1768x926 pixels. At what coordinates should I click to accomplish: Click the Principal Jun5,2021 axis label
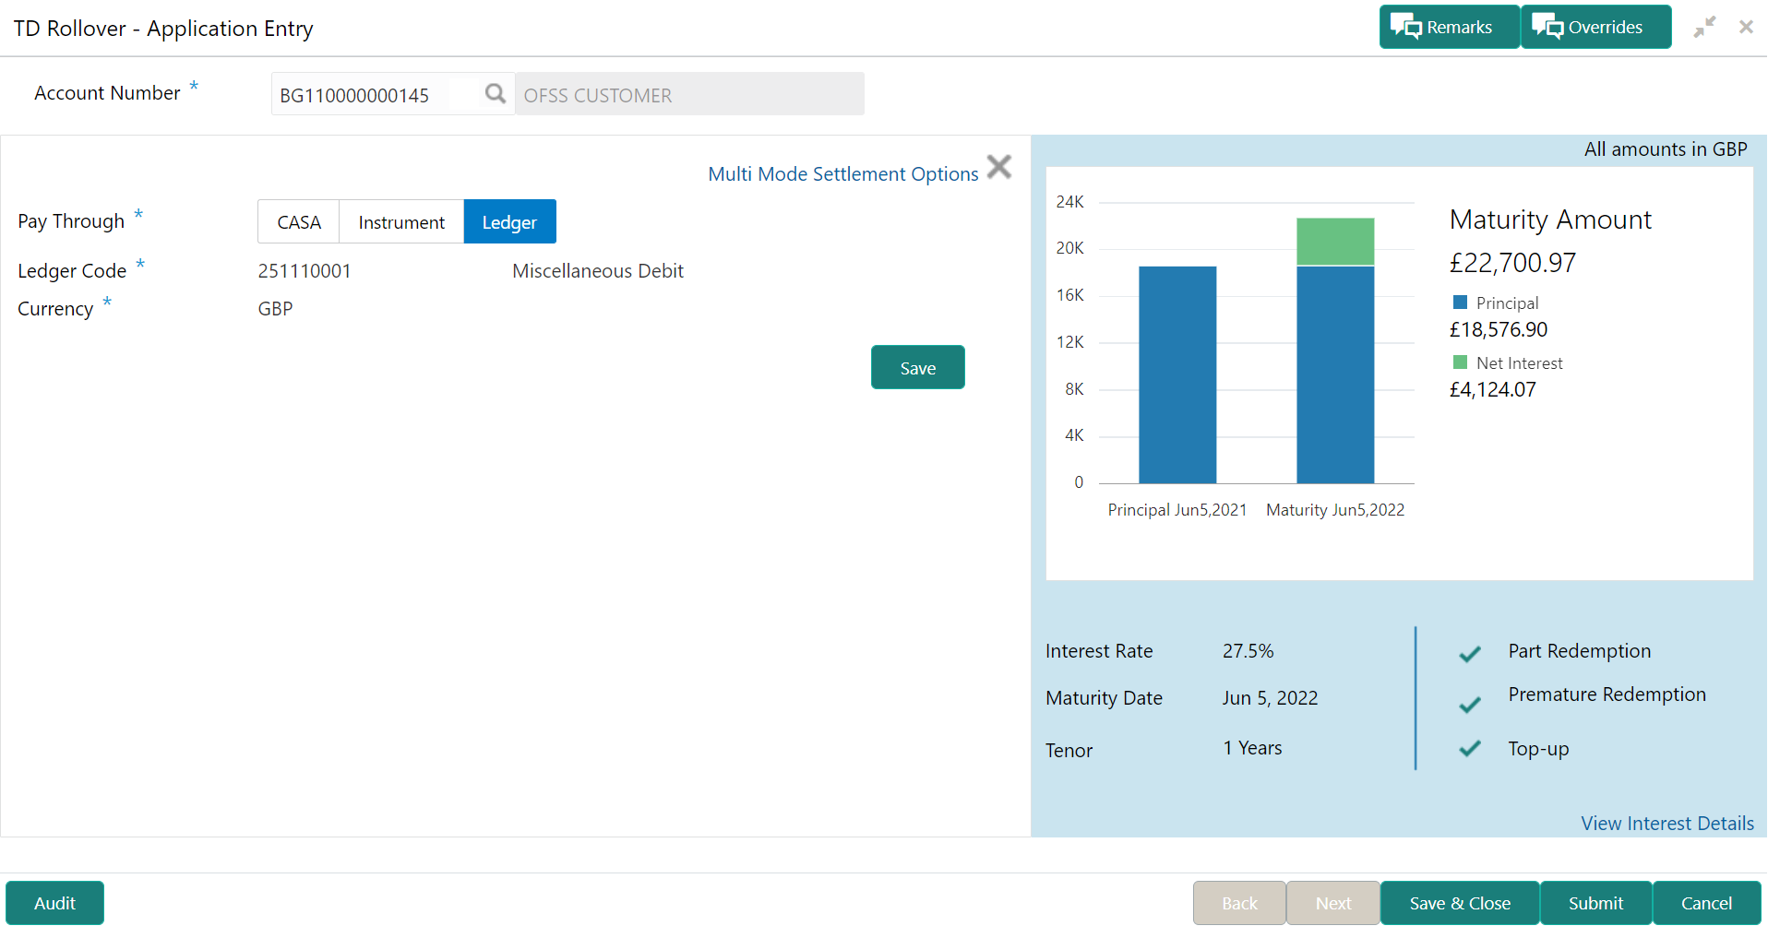1177,509
